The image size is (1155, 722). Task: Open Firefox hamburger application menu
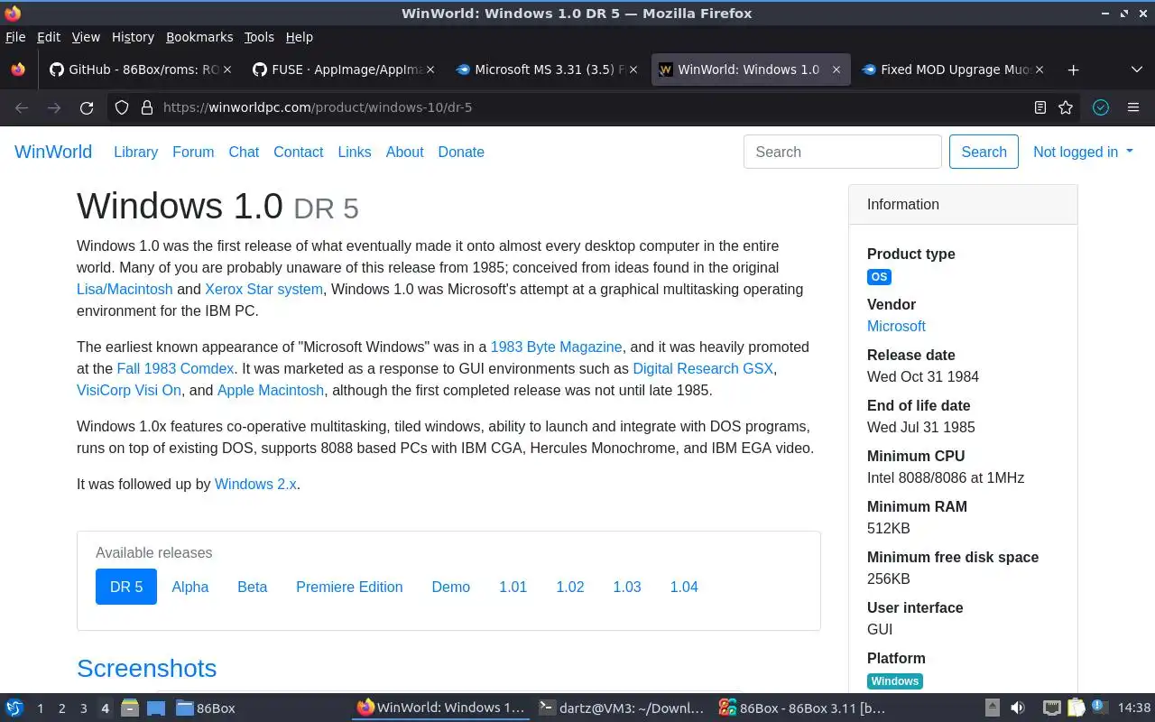pyautogui.click(x=1133, y=107)
